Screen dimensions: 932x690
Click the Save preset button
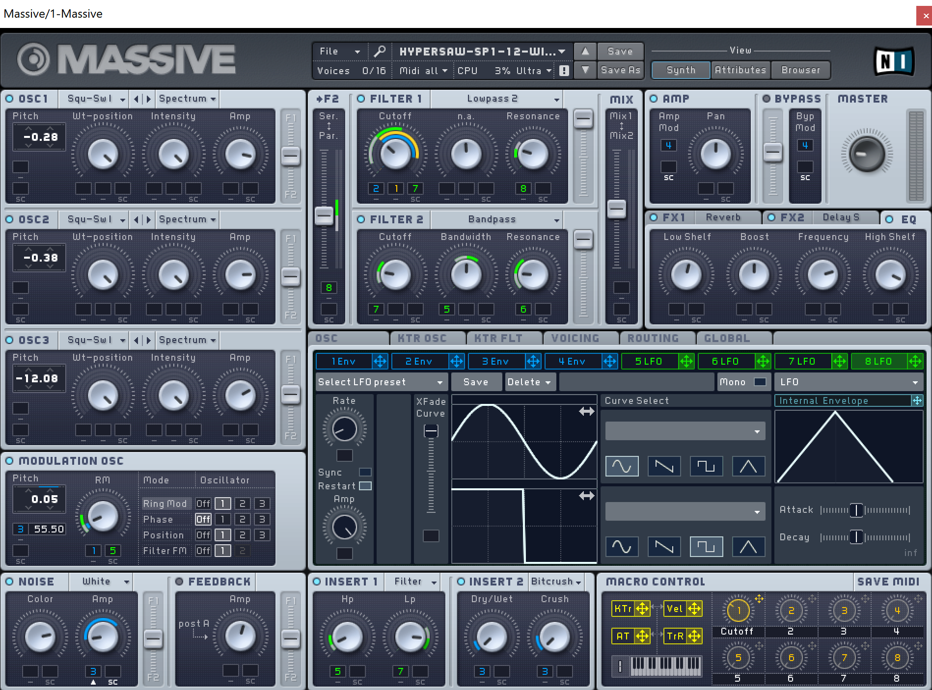pyautogui.click(x=620, y=51)
